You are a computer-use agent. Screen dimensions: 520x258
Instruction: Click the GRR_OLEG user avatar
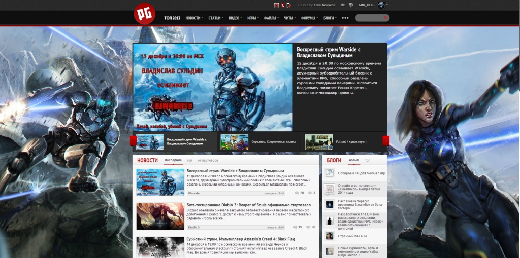click(381, 5)
